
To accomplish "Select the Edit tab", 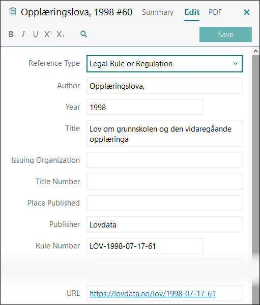I will point(192,12).
